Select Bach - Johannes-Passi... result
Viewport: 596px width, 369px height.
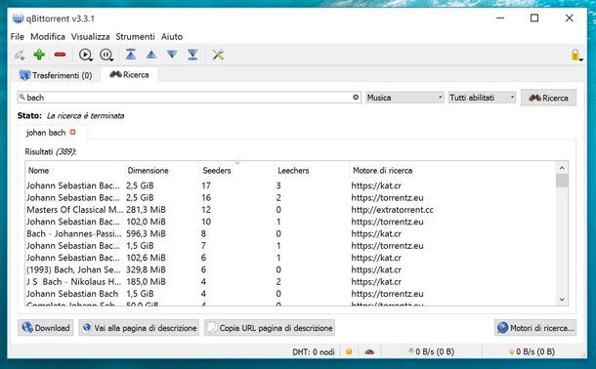tap(290, 234)
